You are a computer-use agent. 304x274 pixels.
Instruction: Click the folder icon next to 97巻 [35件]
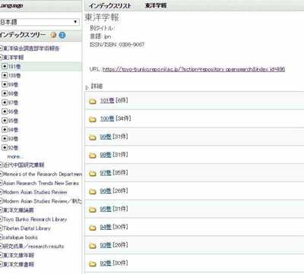tap(93, 173)
